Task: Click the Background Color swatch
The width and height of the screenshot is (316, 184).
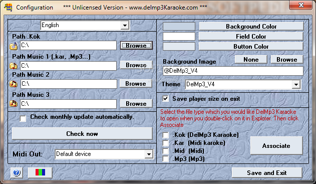Action: pyautogui.click(x=179, y=26)
